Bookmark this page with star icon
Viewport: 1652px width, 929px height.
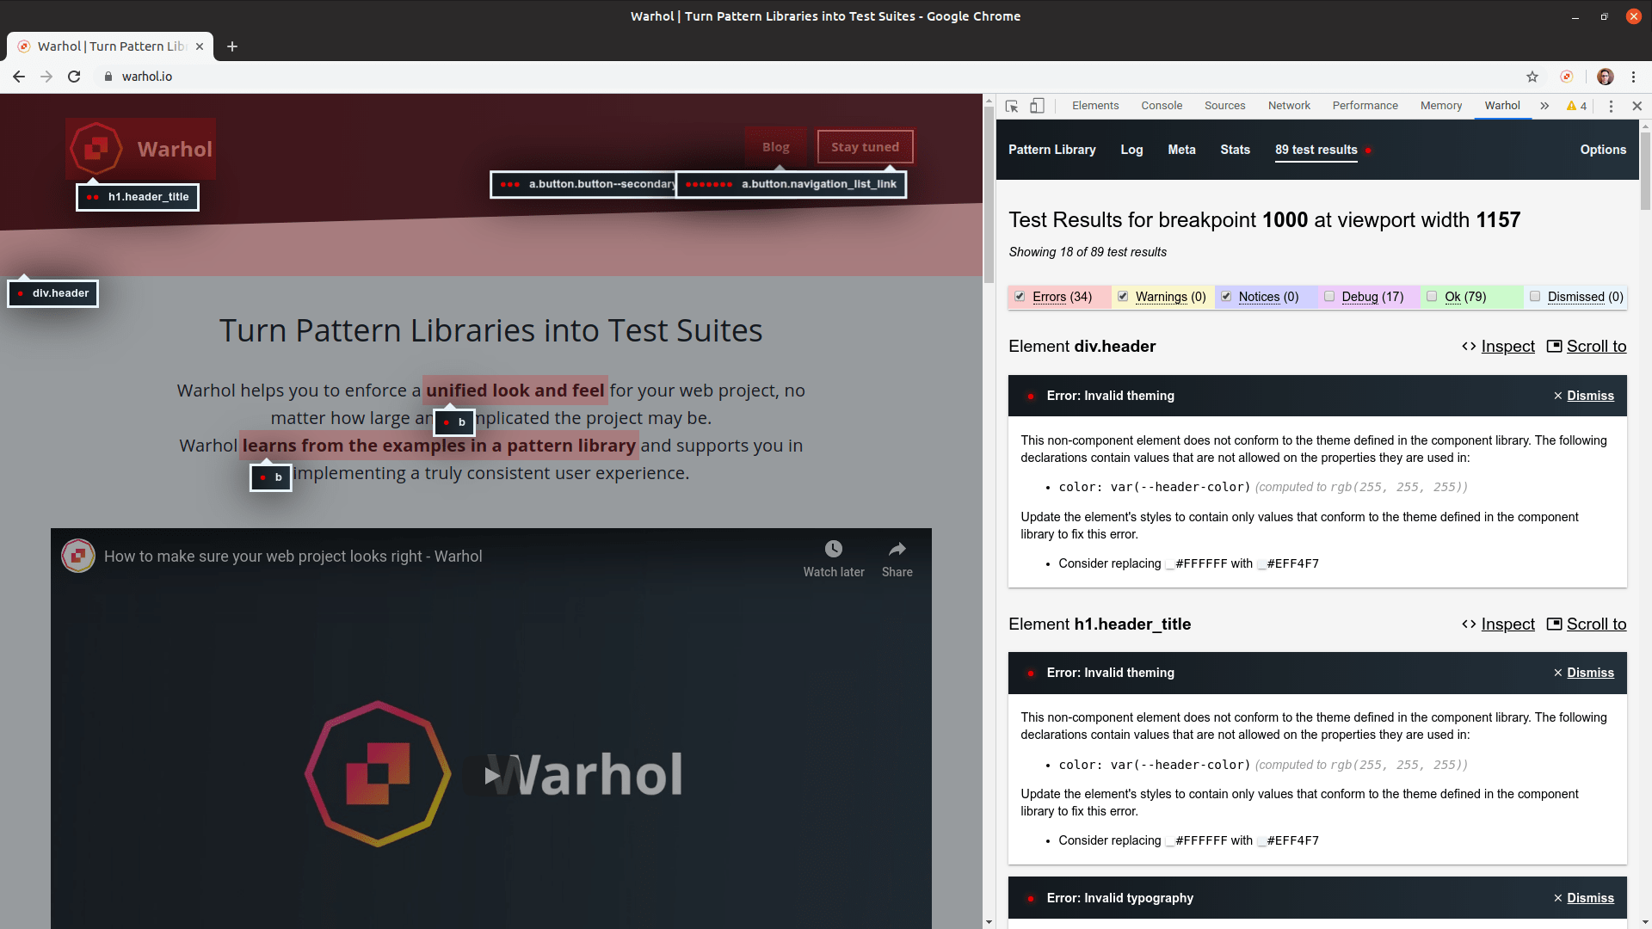tap(1532, 77)
